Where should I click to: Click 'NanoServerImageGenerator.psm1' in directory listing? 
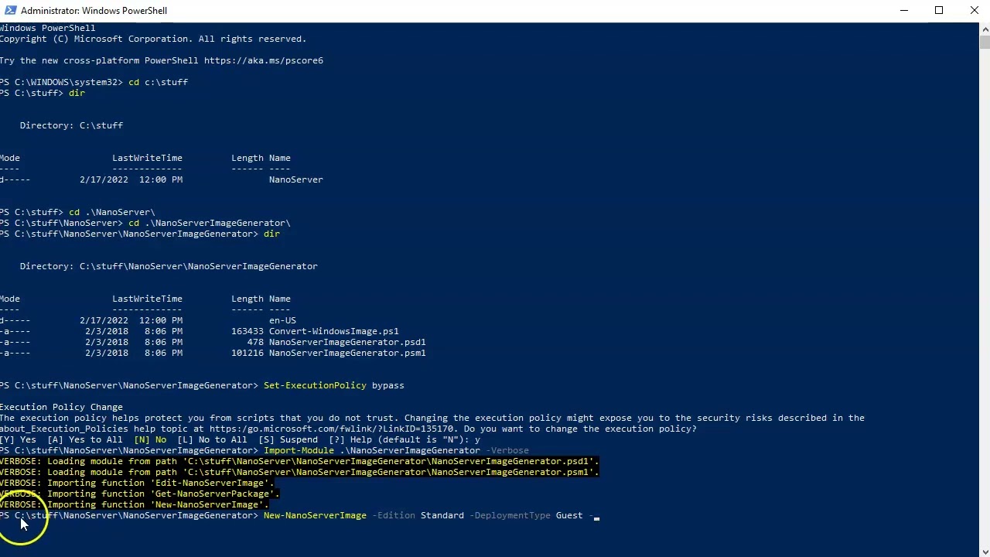tap(347, 353)
